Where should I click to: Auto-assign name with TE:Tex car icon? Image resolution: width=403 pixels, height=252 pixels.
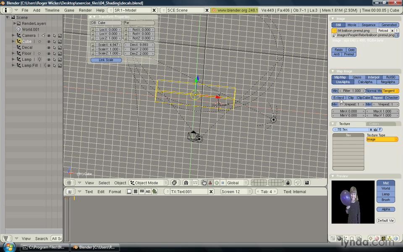375,130
